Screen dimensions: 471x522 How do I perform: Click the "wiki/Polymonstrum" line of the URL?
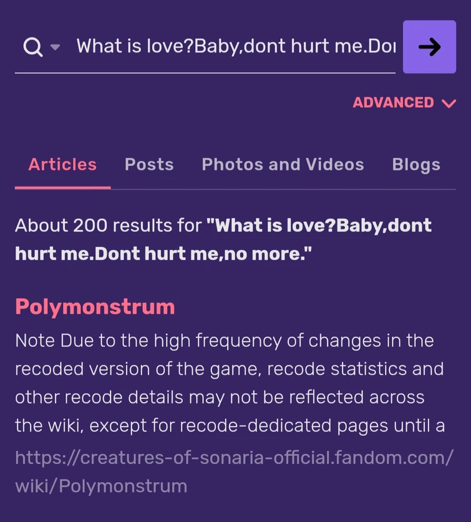pyautogui.click(x=101, y=485)
